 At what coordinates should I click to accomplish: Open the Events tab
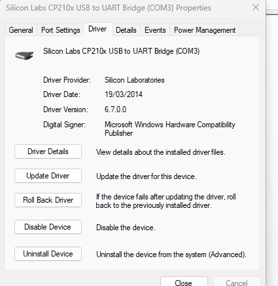click(155, 30)
